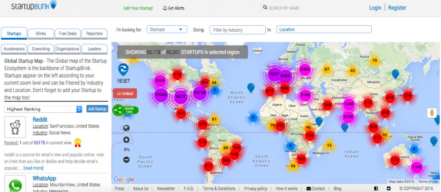Image resolution: width=441 pixels, height=192 pixels.
Task: Click the Terms of Use map link
Action: (428, 182)
